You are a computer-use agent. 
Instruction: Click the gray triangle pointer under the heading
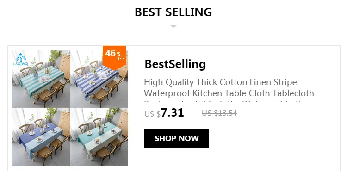[x=173, y=26]
